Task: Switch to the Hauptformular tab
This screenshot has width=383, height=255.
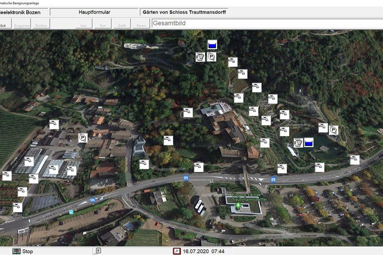Action: [94, 11]
